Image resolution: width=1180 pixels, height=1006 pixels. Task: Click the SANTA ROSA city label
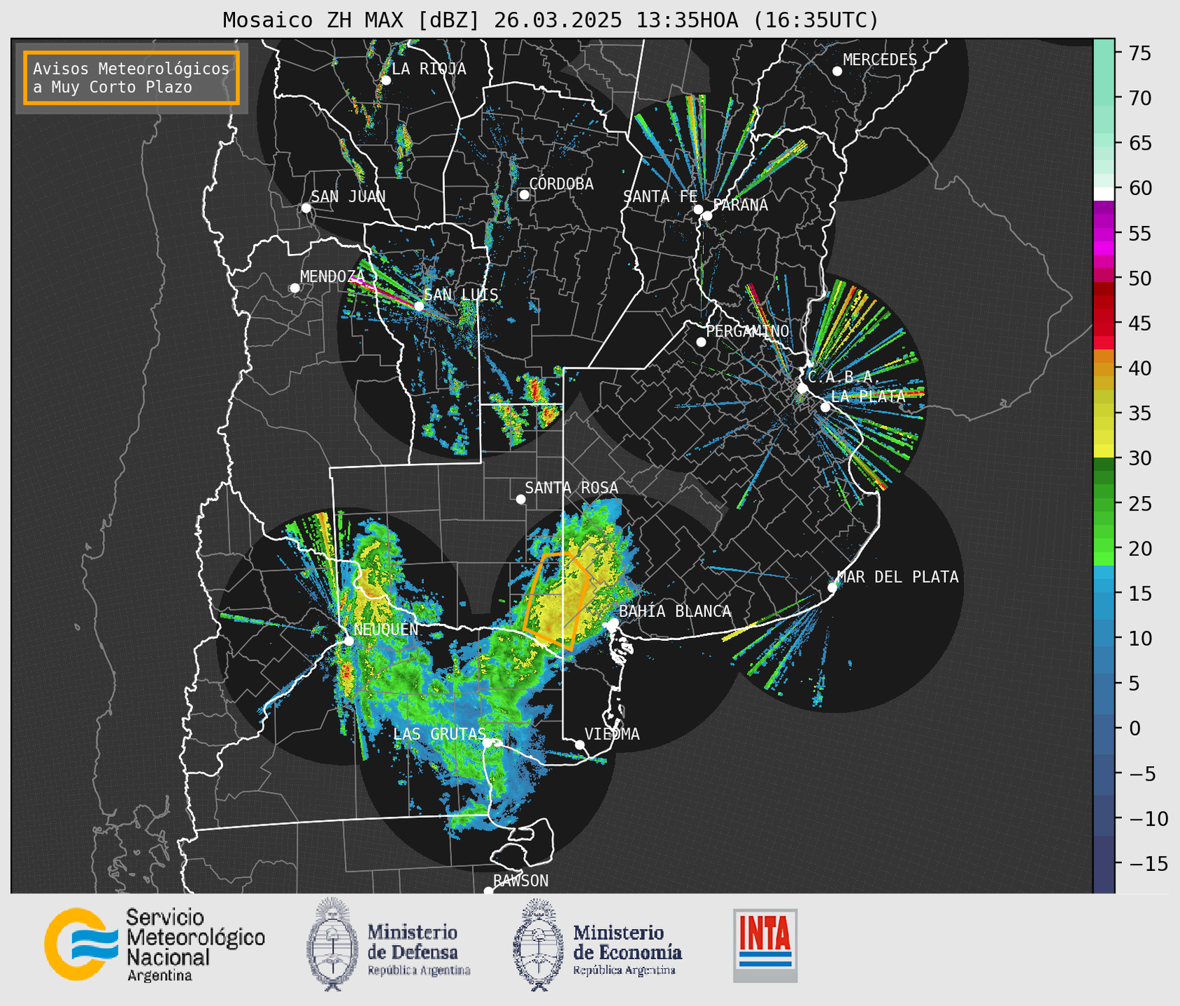coord(571,488)
